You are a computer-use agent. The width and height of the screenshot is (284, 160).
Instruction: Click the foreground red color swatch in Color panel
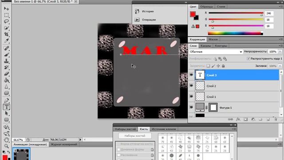193,14
